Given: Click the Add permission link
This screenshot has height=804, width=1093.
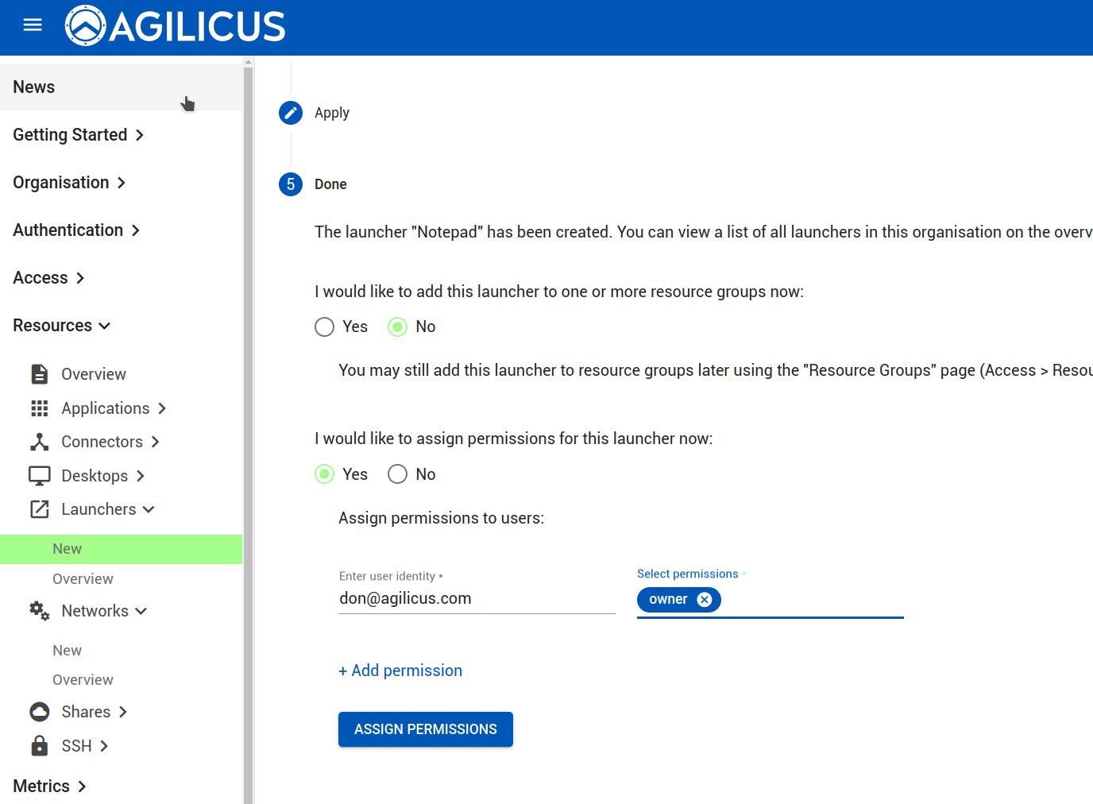Looking at the screenshot, I should [400, 671].
